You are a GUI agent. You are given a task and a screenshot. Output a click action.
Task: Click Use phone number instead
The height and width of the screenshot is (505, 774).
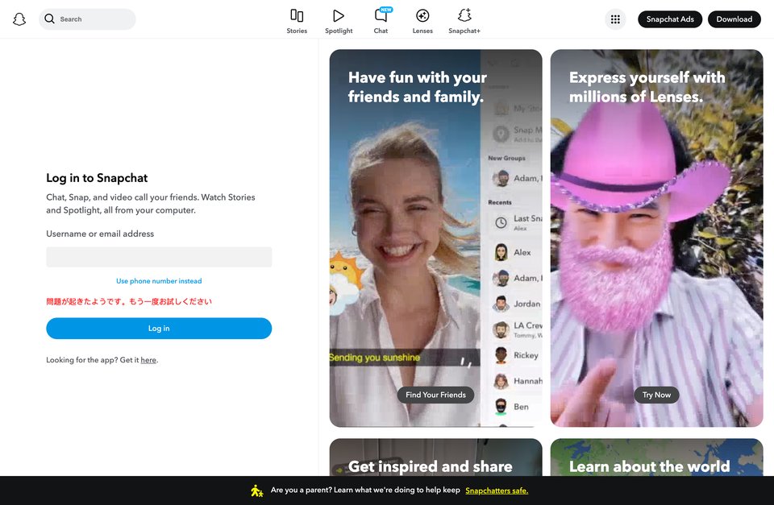159,281
